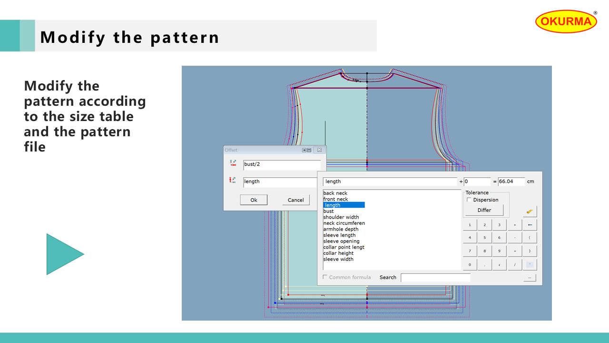Screen dimensions: 609x343
Task: Click the bust/2 horizontal offset field
Action: [282, 165]
